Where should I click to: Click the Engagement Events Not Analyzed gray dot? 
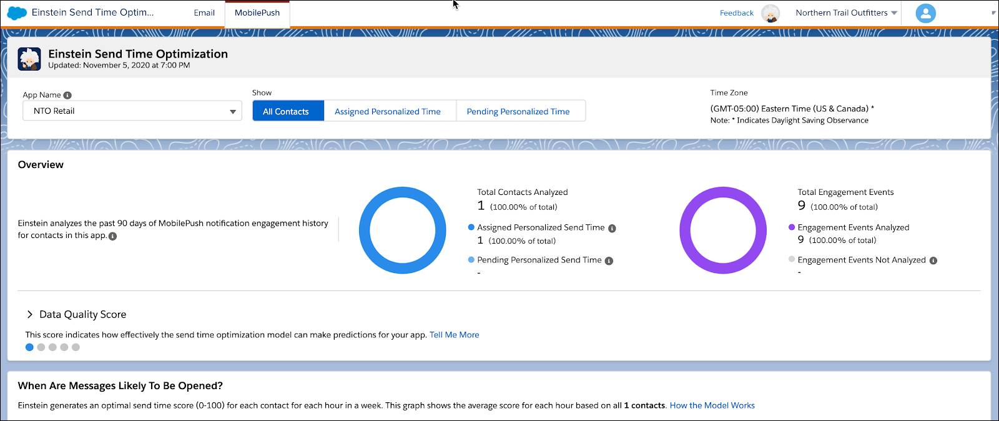(792, 259)
